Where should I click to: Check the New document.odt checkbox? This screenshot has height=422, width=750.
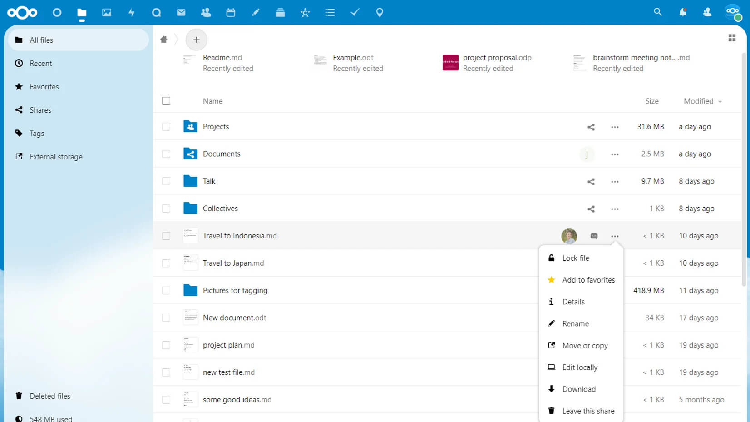click(x=166, y=318)
